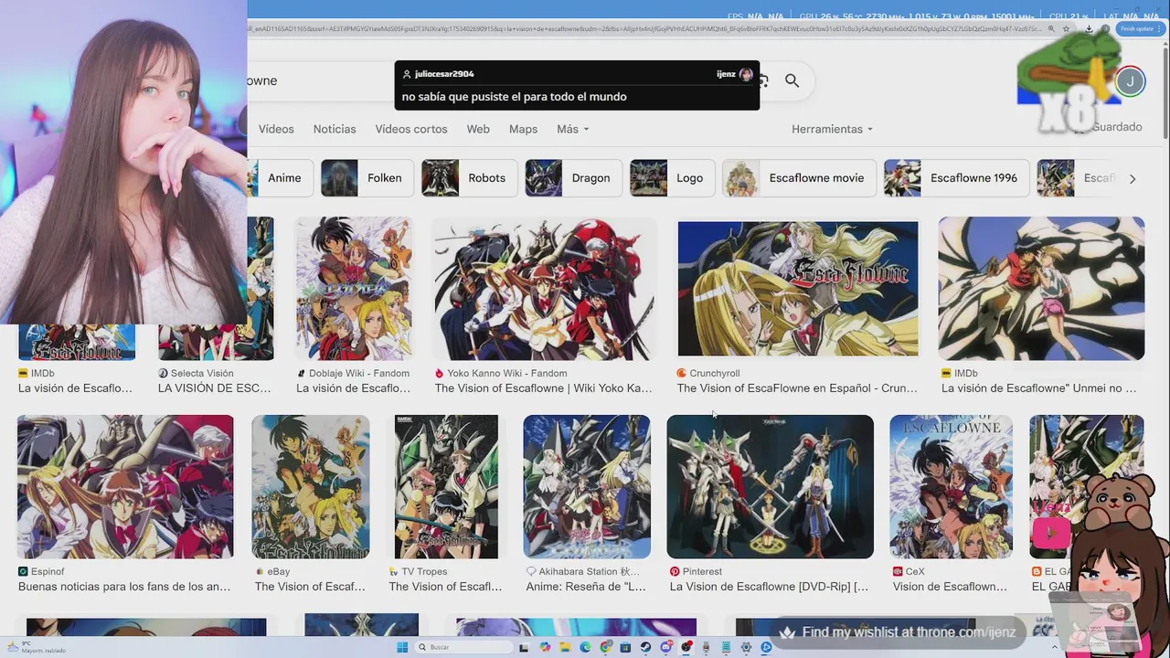1170x658 pixels.
Task: Open the Crunchyroll Escaflowne image result
Action: [x=798, y=289]
